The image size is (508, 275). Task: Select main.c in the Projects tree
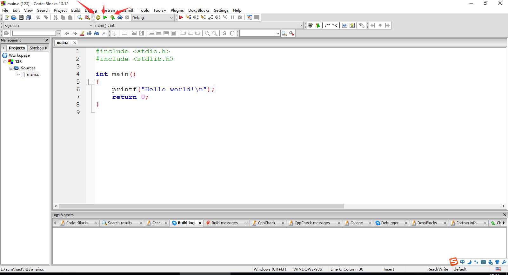pyautogui.click(x=33, y=74)
